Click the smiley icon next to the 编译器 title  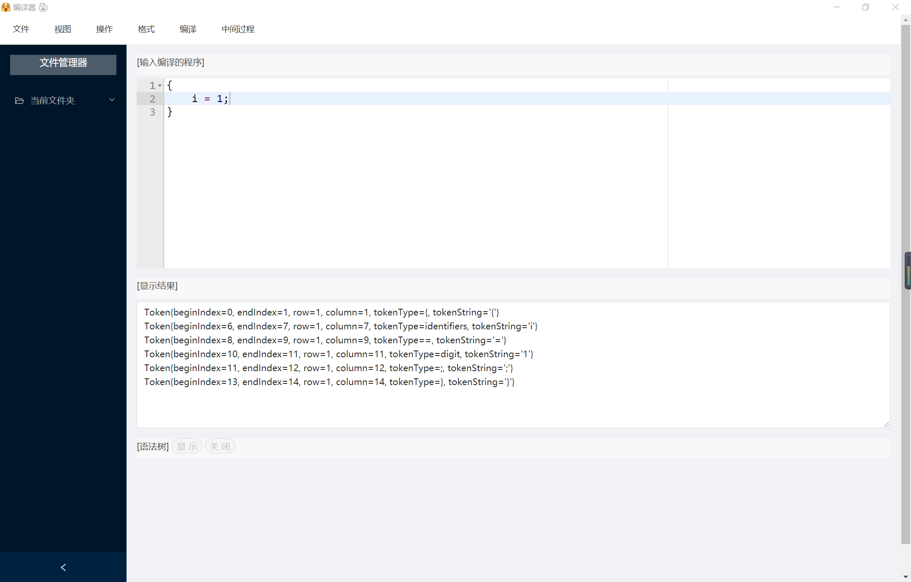(x=43, y=7)
